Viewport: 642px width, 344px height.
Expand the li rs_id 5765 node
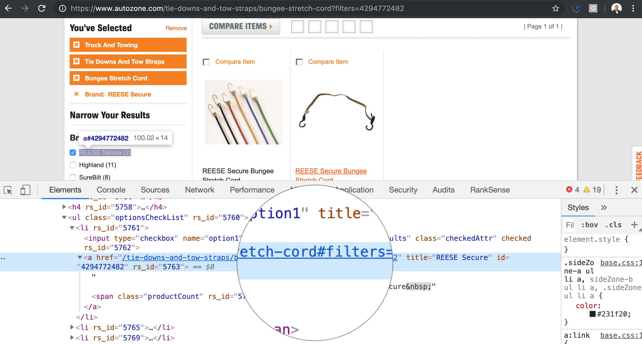(x=72, y=327)
